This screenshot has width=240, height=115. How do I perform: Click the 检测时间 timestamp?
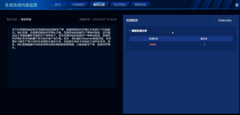(x=98, y=19)
